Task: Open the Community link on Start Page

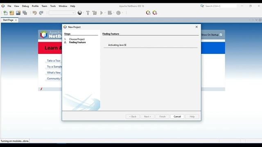Action: tap(54, 79)
